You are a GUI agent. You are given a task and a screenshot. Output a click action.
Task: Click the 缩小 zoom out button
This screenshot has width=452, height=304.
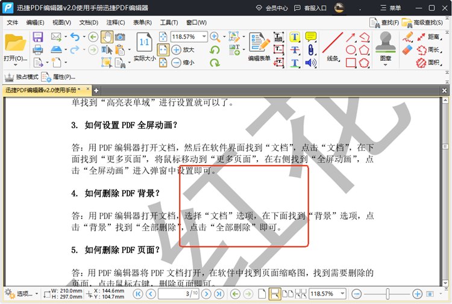click(x=183, y=63)
